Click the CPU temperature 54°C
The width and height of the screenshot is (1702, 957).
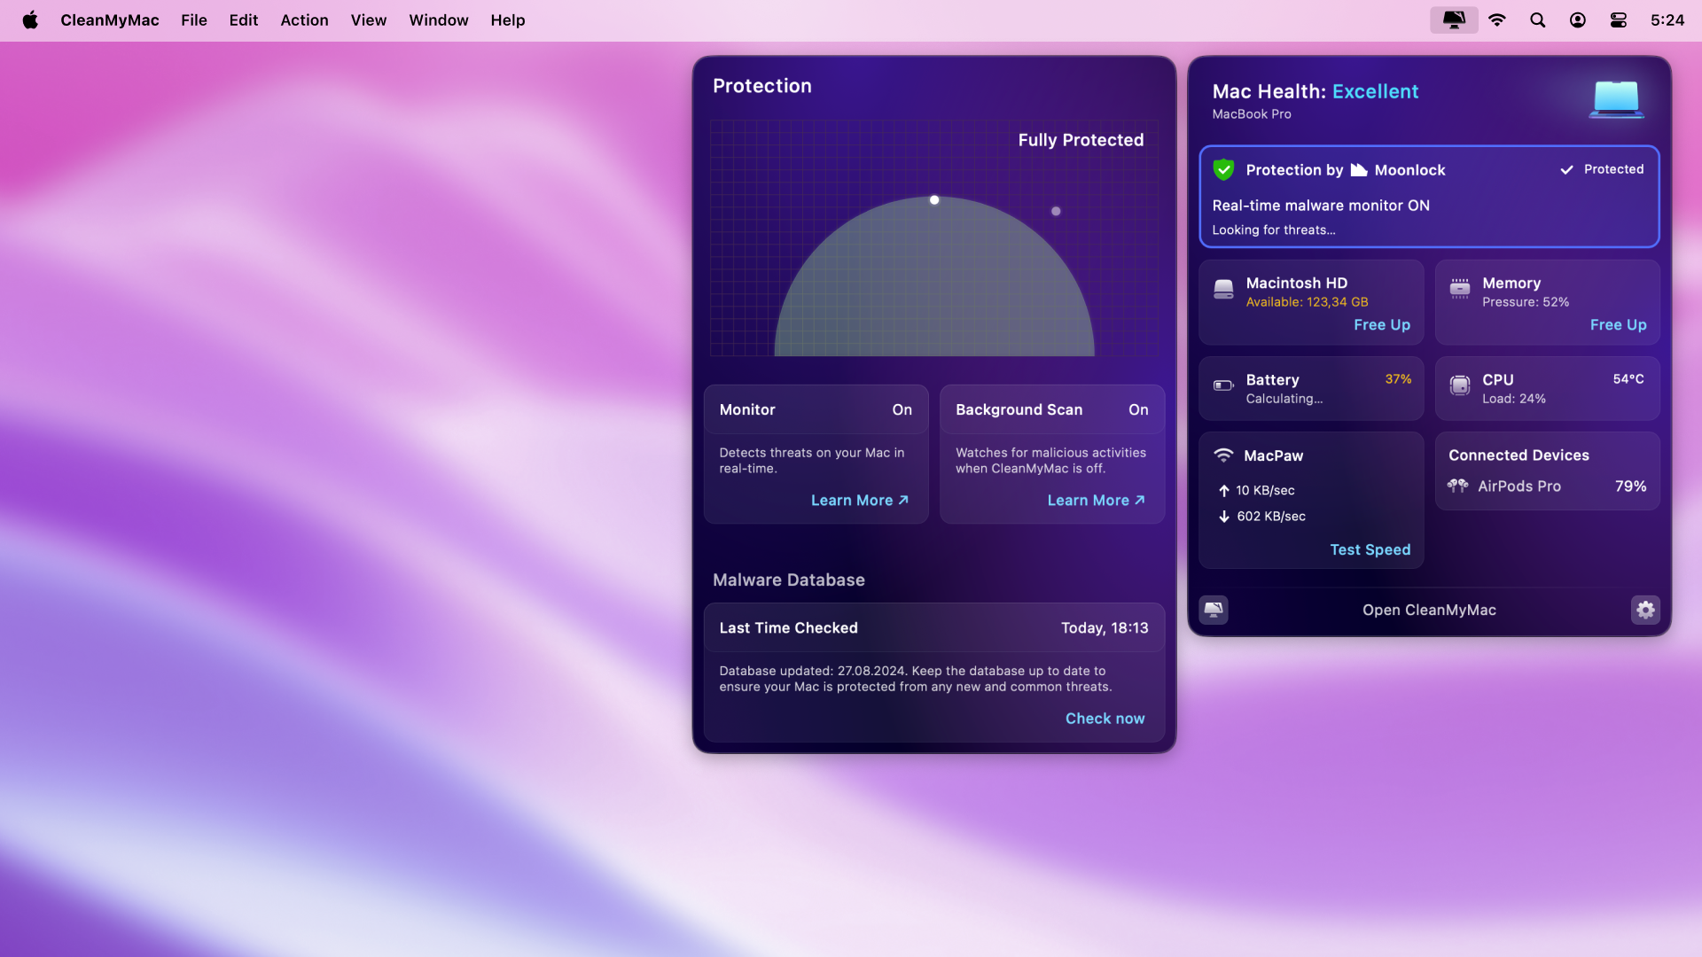1628,378
